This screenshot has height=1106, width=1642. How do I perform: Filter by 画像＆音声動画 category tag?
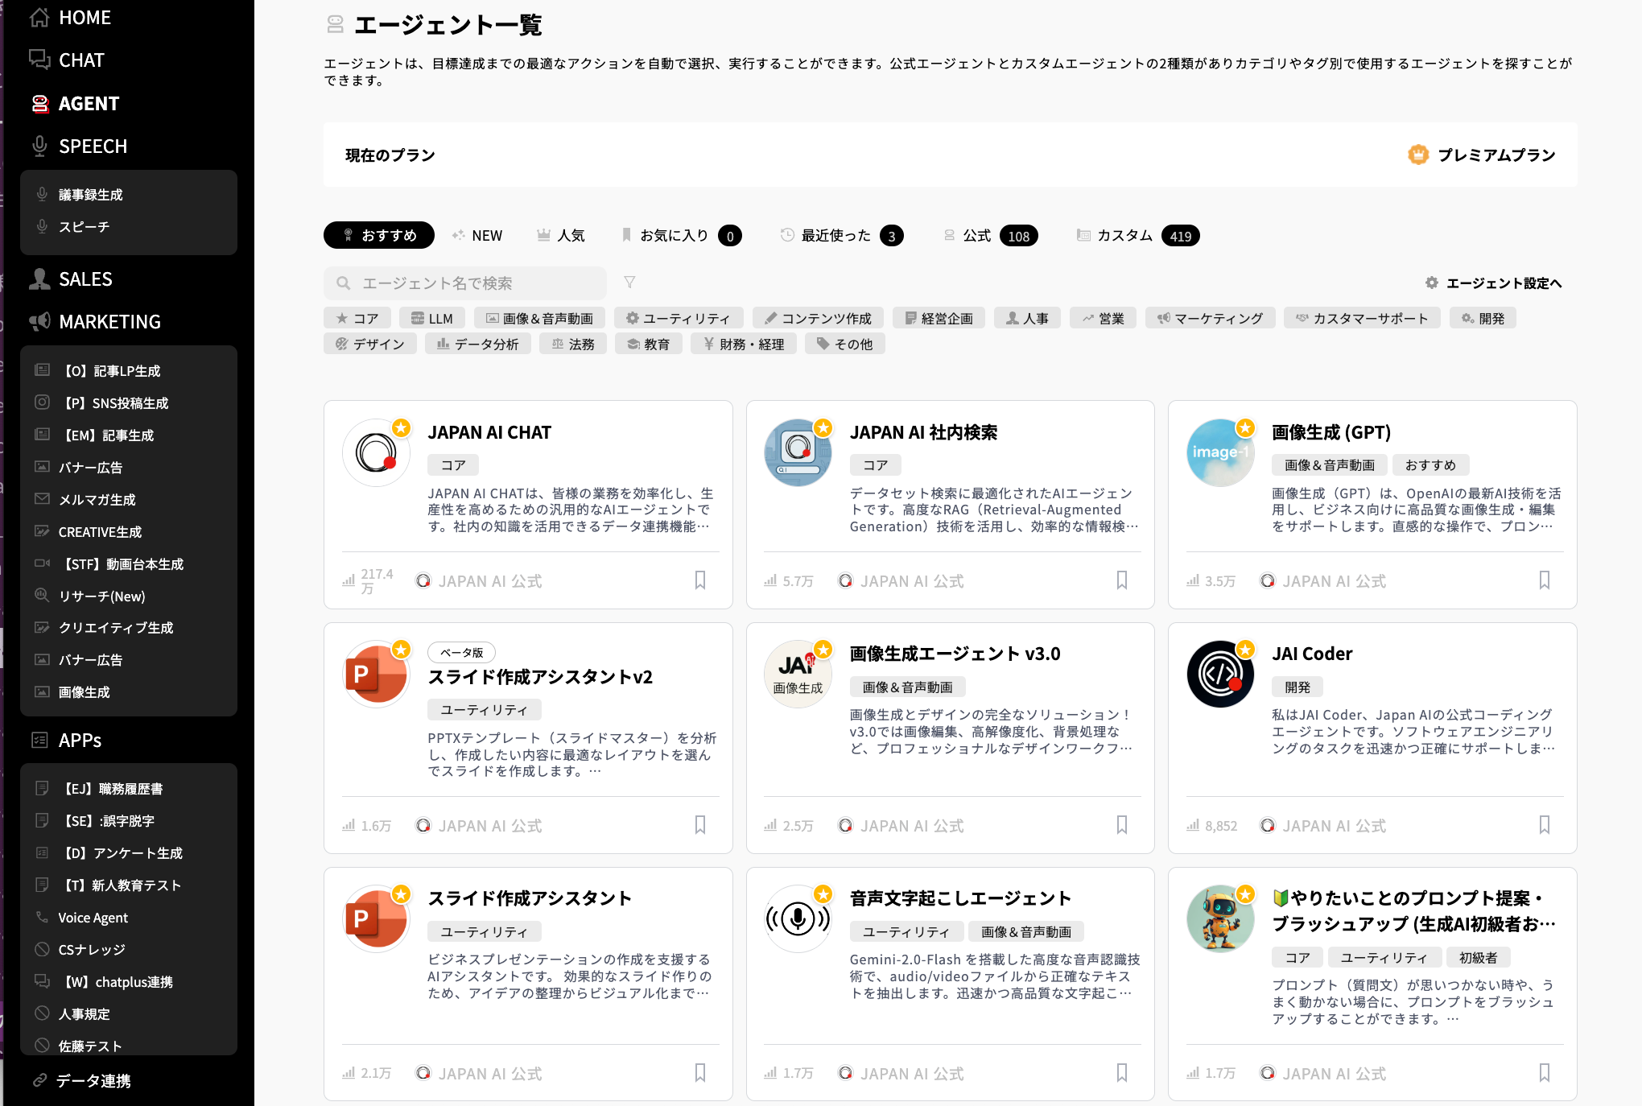539,319
